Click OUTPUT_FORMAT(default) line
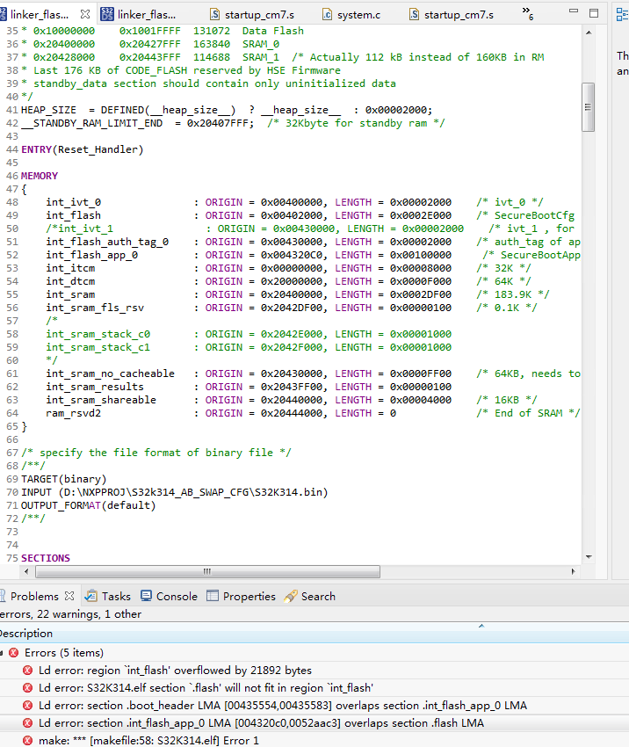The height and width of the screenshot is (747, 629). [88, 505]
